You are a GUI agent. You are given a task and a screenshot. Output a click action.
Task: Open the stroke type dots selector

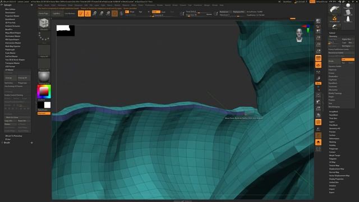(x=44, y=38)
